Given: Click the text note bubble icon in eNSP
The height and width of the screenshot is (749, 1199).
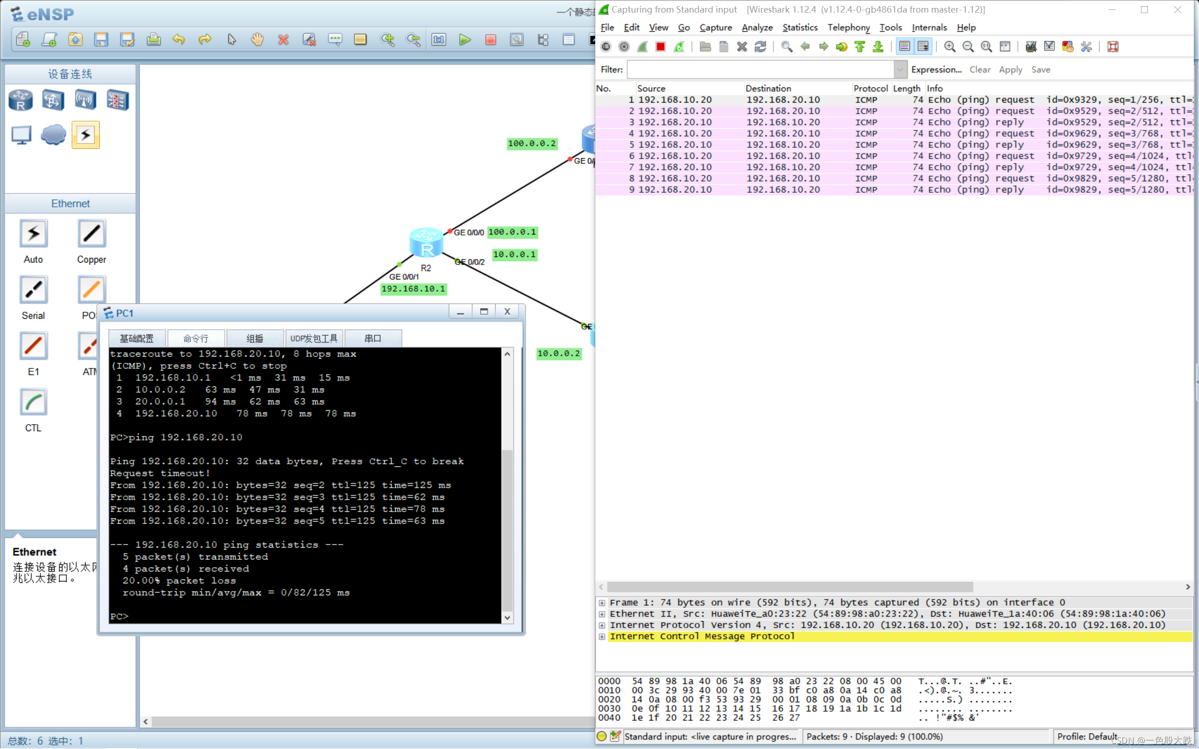Looking at the screenshot, I should 335,40.
